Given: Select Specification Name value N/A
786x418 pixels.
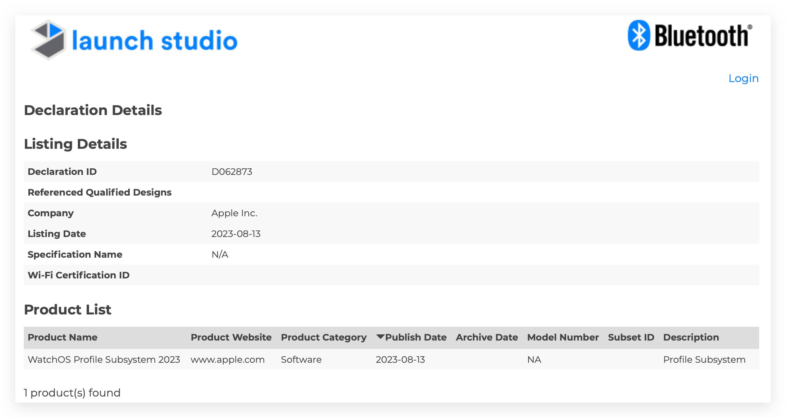Looking at the screenshot, I should coord(220,255).
